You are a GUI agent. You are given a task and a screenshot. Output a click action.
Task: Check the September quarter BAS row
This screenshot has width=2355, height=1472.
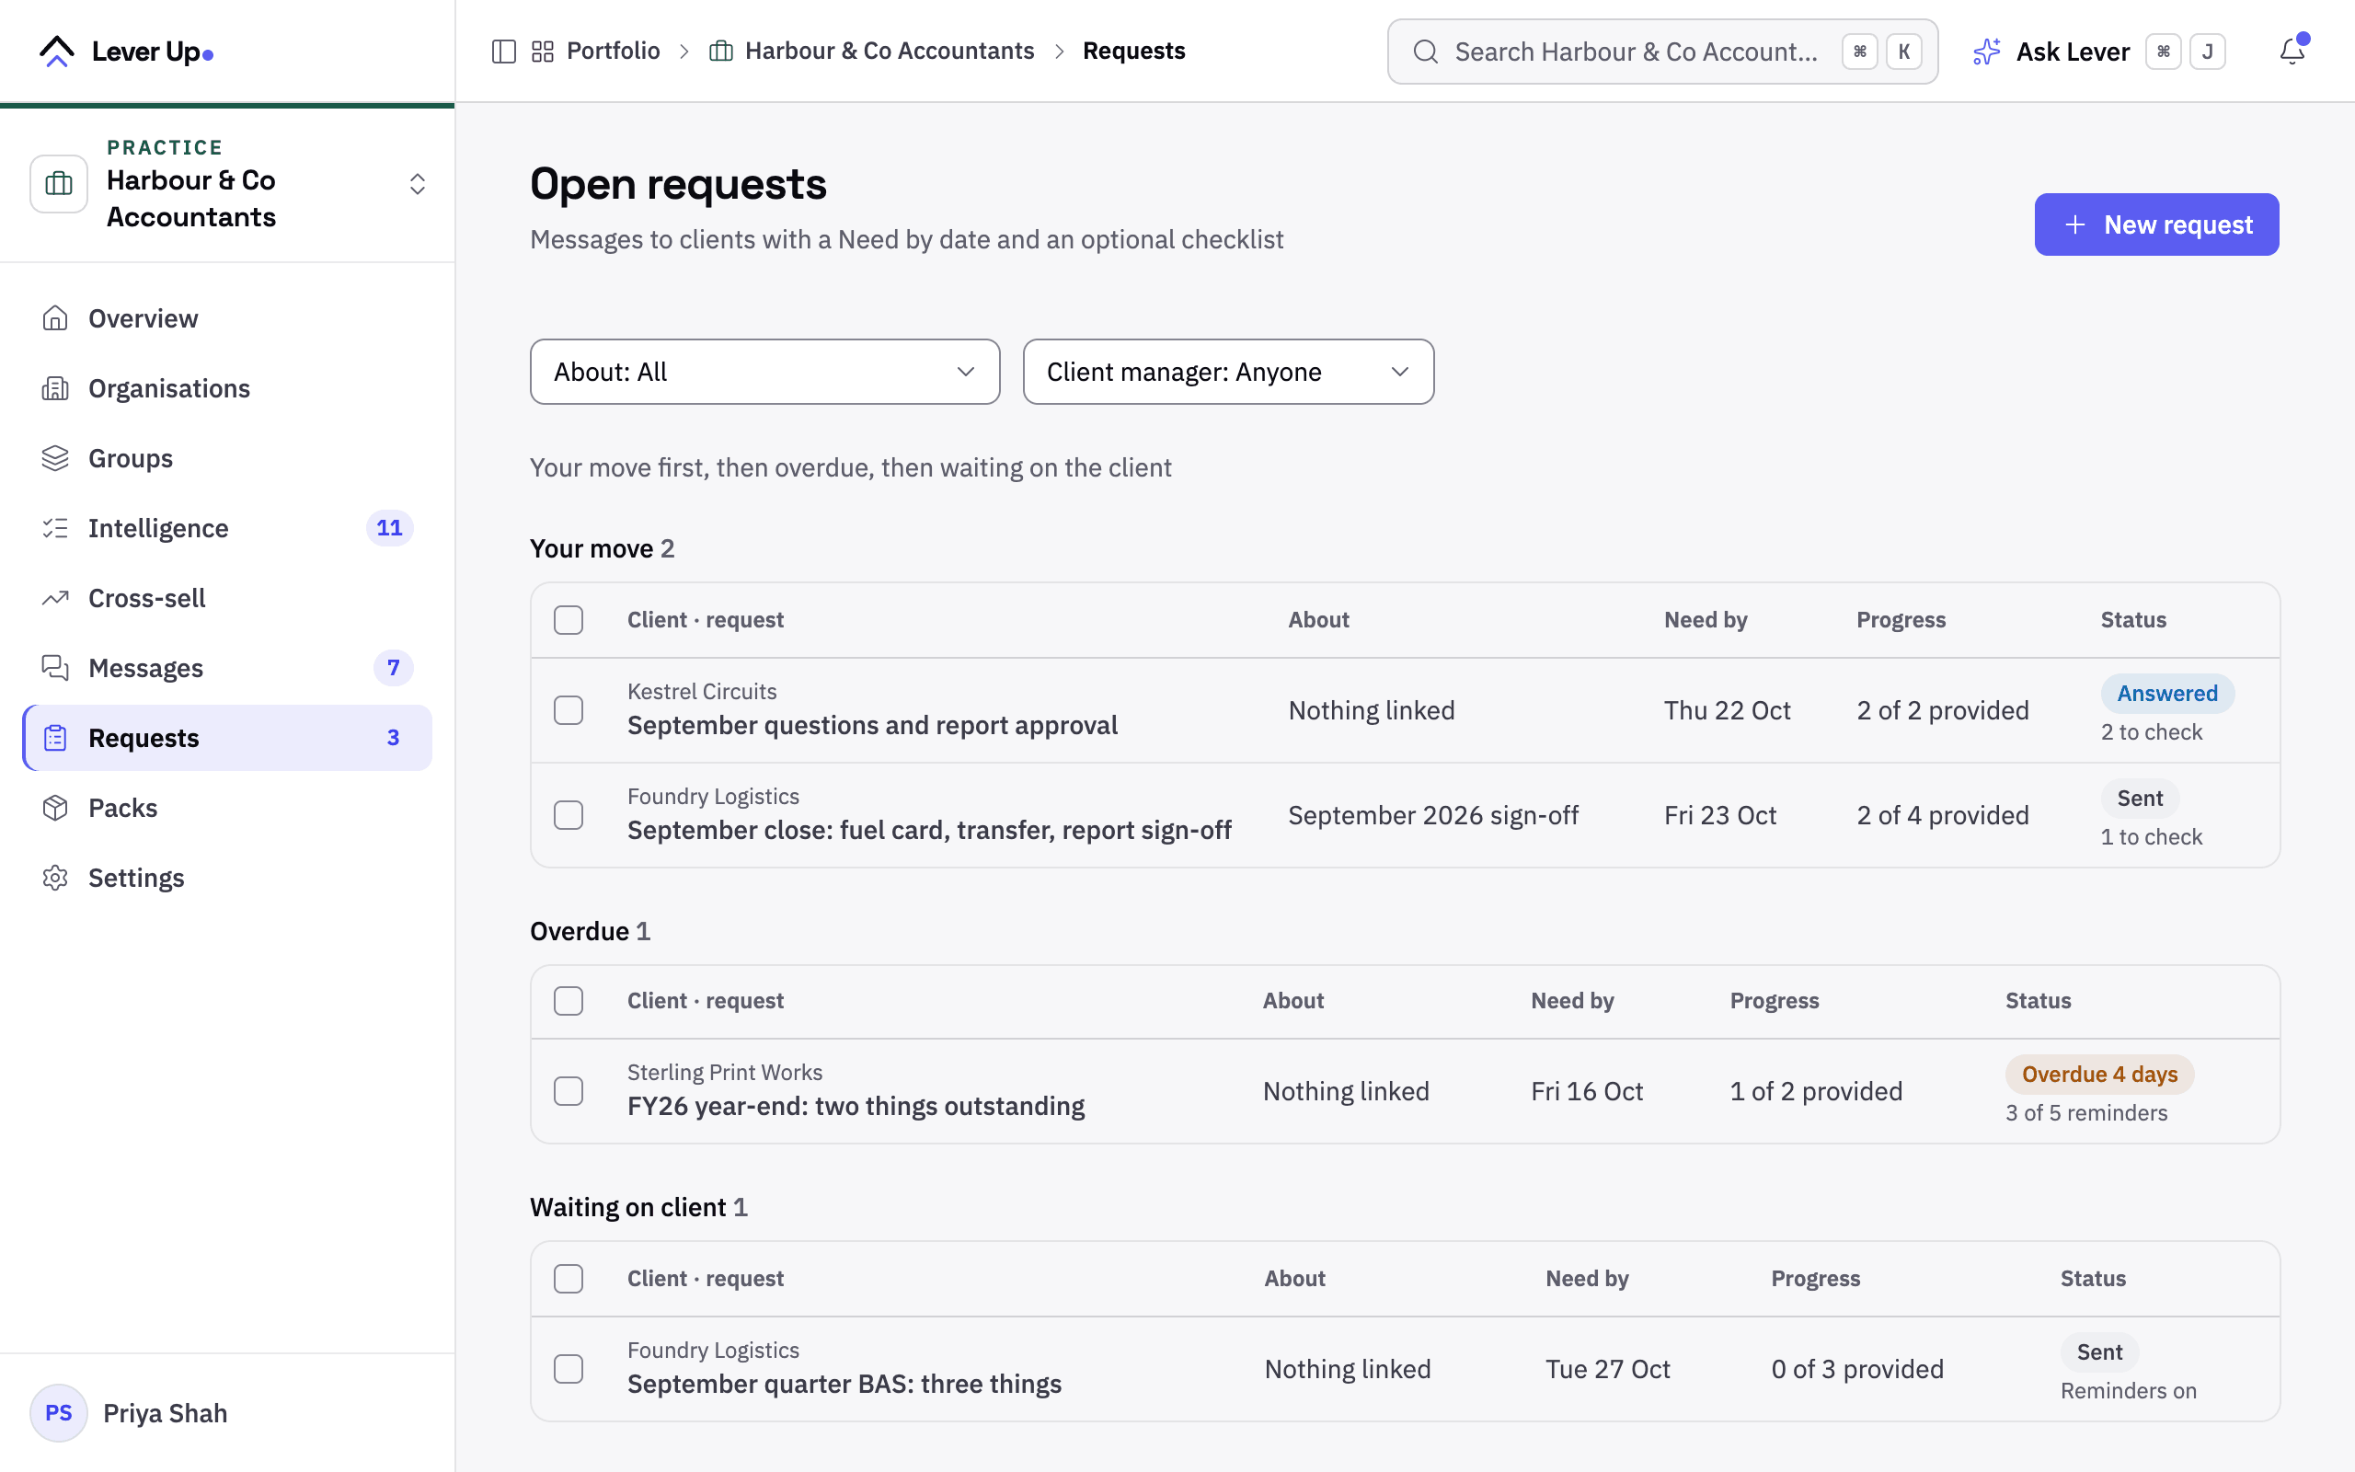click(569, 1369)
